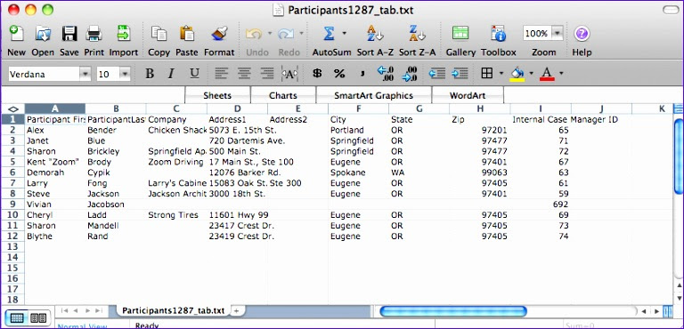Viewport: 684px width, 329px height.
Task: Click cell containing Chicken Shack
Action: (x=176, y=130)
